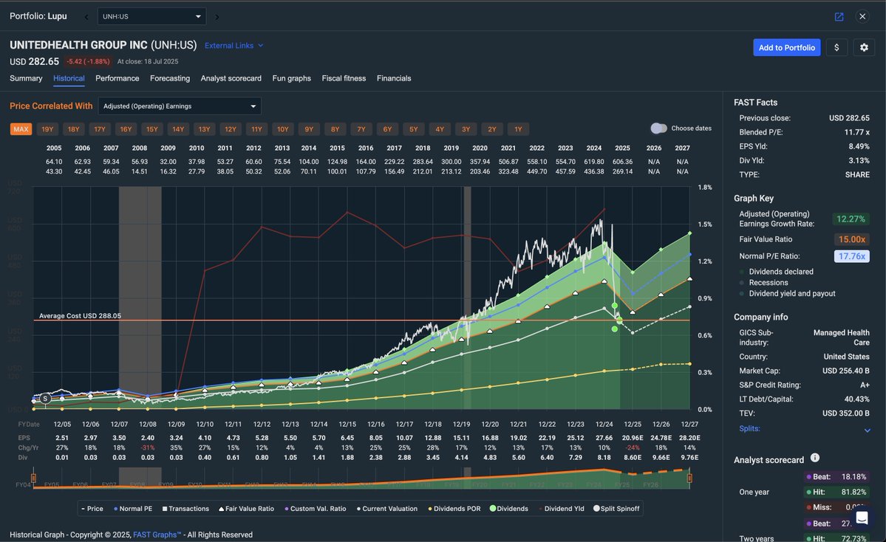Click the Market Cap USD 256.40 B value

845,371
